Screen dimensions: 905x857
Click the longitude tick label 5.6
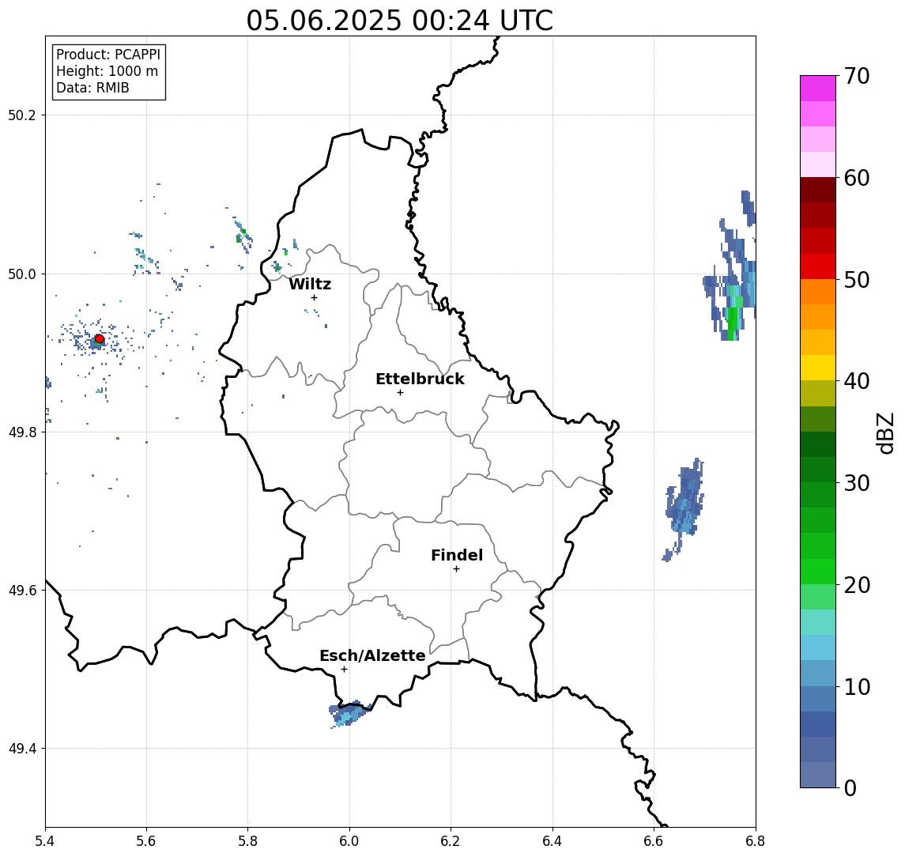tap(146, 841)
